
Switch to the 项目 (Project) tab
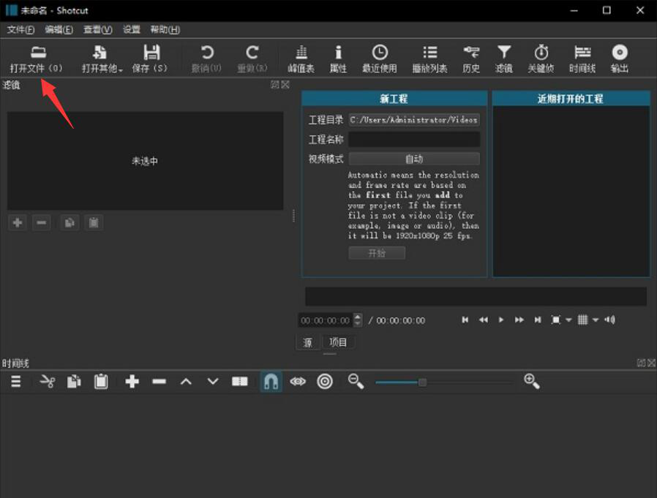(338, 342)
